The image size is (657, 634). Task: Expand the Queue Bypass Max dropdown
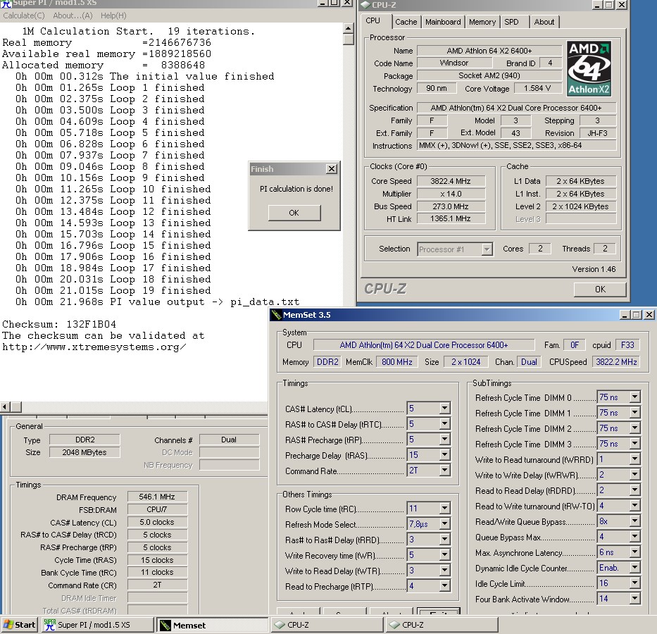click(x=634, y=536)
